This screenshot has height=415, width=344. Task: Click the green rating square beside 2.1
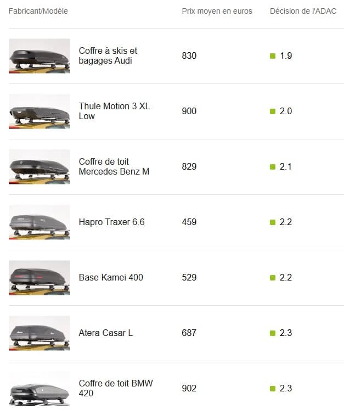click(x=273, y=167)
